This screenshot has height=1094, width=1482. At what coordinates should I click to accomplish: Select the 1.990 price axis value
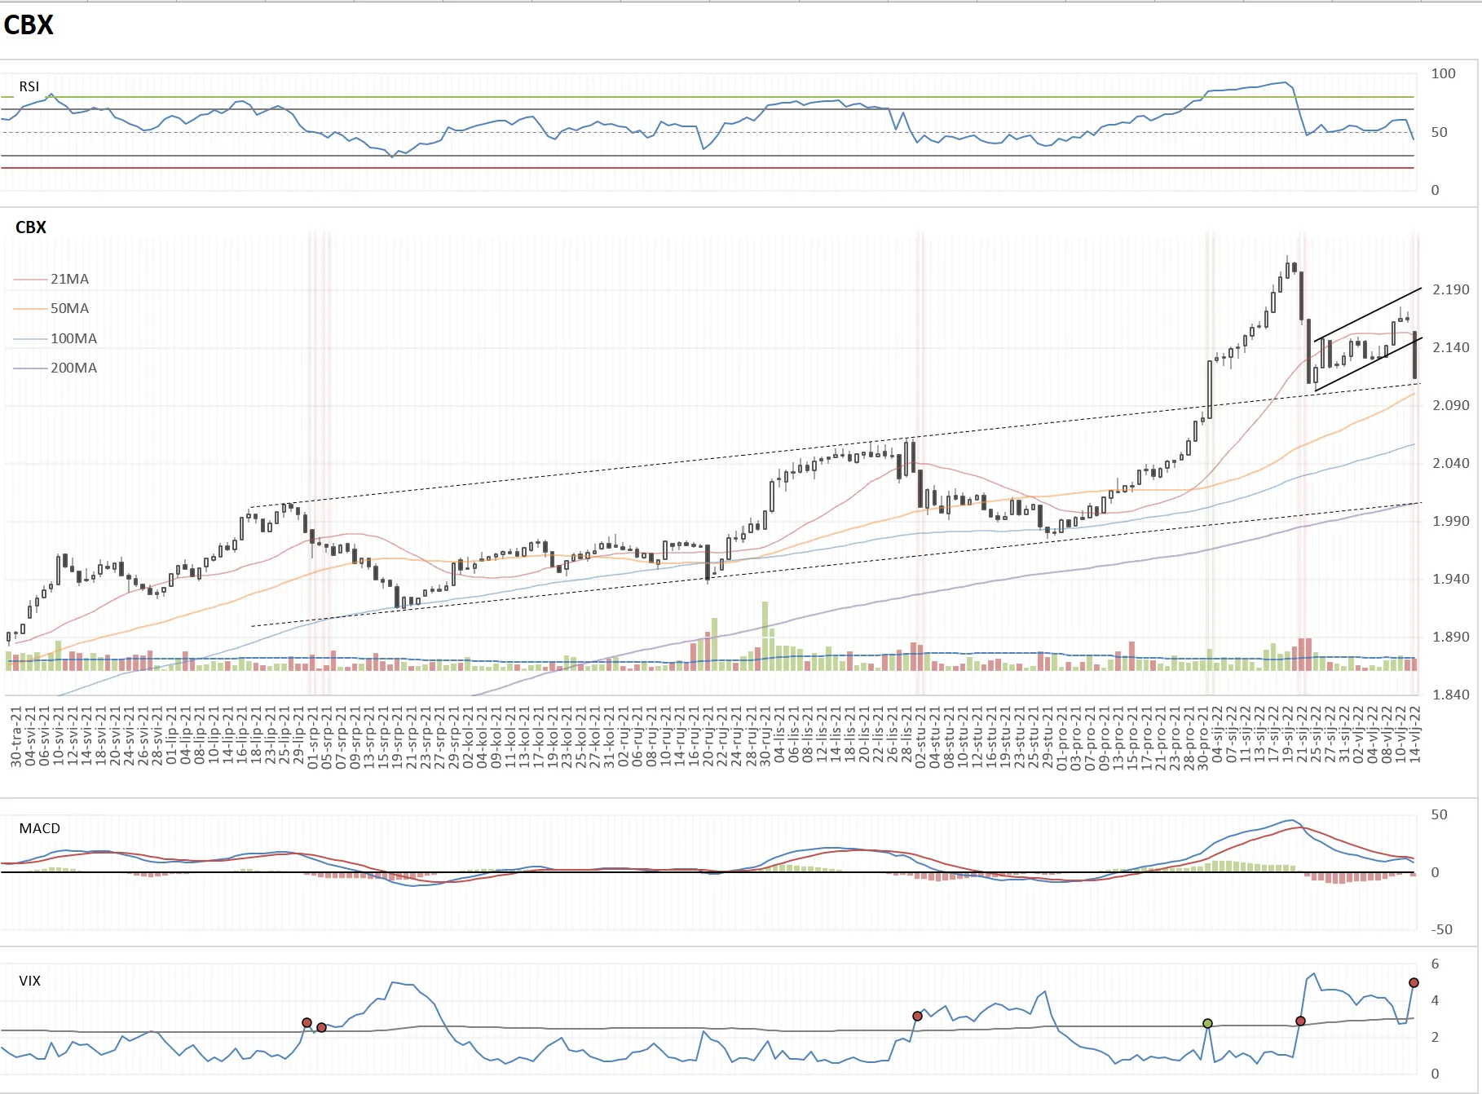pyautogui.click(x=1451, y=521)
